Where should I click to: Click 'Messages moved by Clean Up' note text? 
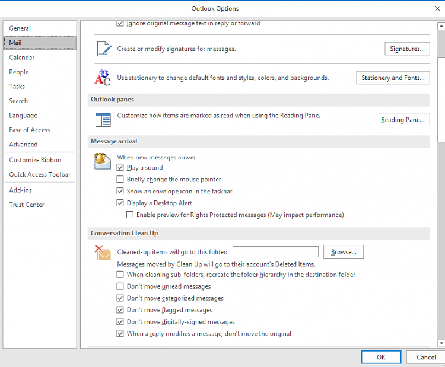216,264
